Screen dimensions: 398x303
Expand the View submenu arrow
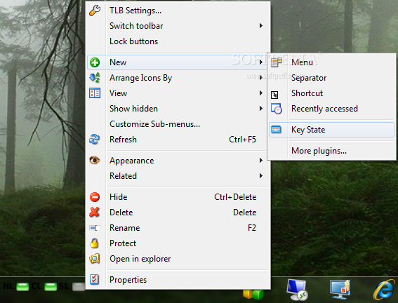260,93
